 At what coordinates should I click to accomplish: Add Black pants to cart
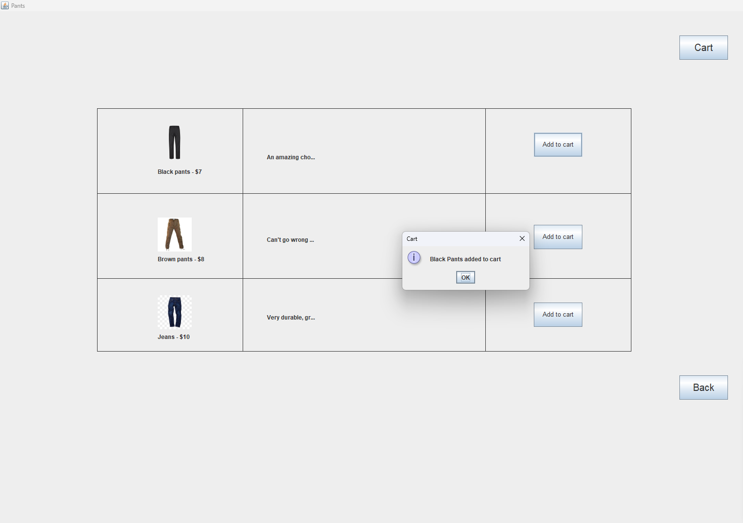pyautogui.click(x=558, y=145)
